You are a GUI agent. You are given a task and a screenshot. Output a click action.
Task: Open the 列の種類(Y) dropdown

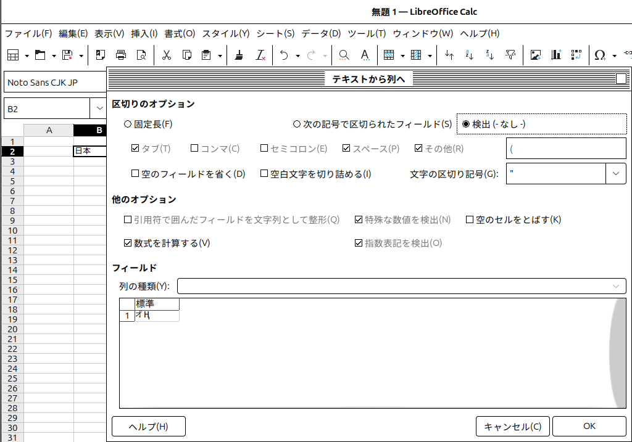(401, 286)
